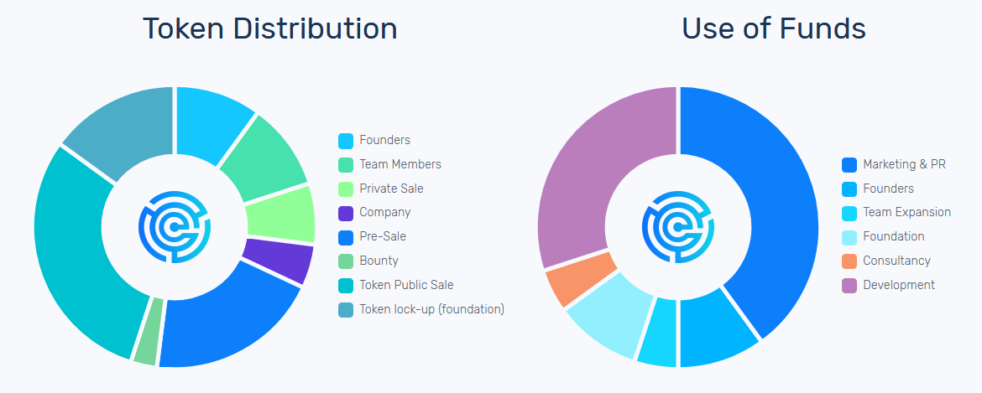This screenshot has width=982, height=393.
Task: Click the Token lock-up (foundation) legend label
Action: tap(431, 309)
